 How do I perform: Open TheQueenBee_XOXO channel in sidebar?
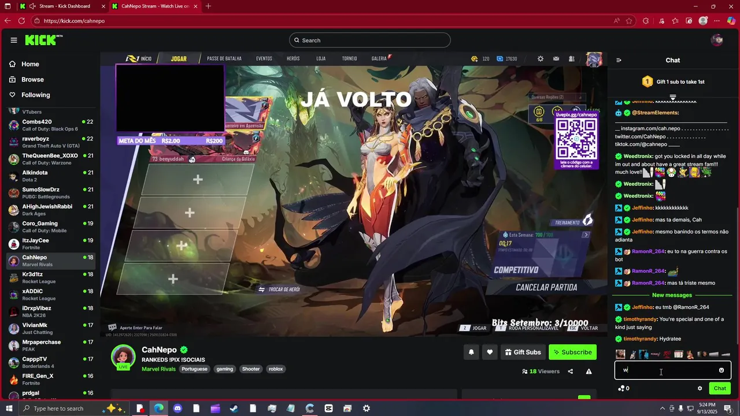[50, 159]
